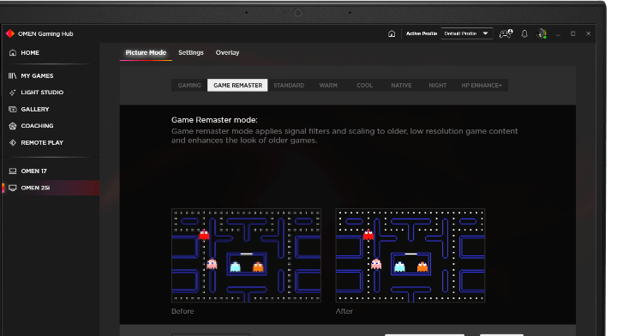629x336 pixels.
Task: Expand the Default Profile dropdown
Action: pos(467,33)
